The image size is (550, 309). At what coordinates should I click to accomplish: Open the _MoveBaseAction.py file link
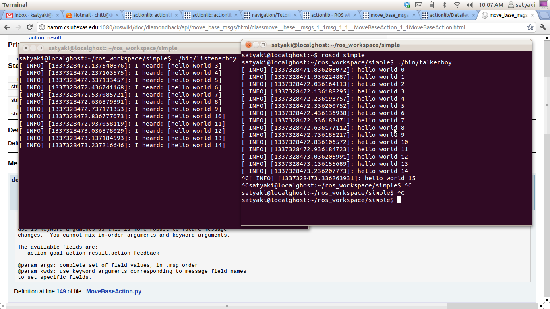(112, 291)
